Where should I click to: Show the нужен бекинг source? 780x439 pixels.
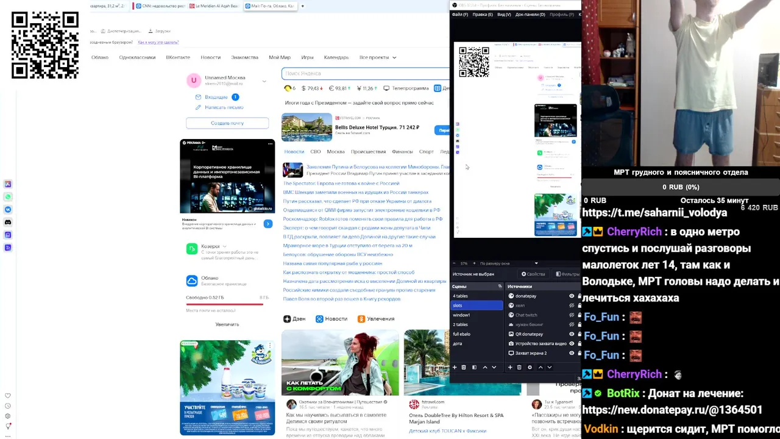pyautogui.click(x=572, y=324)
